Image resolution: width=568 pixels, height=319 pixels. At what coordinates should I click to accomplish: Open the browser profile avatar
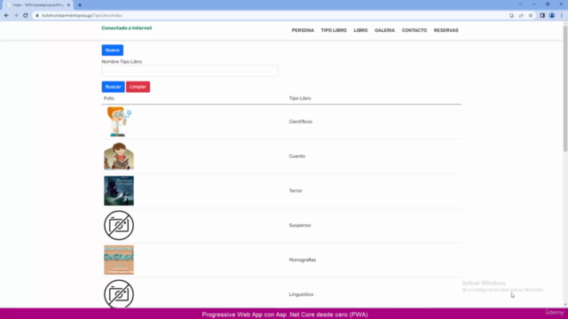[552, 16]
